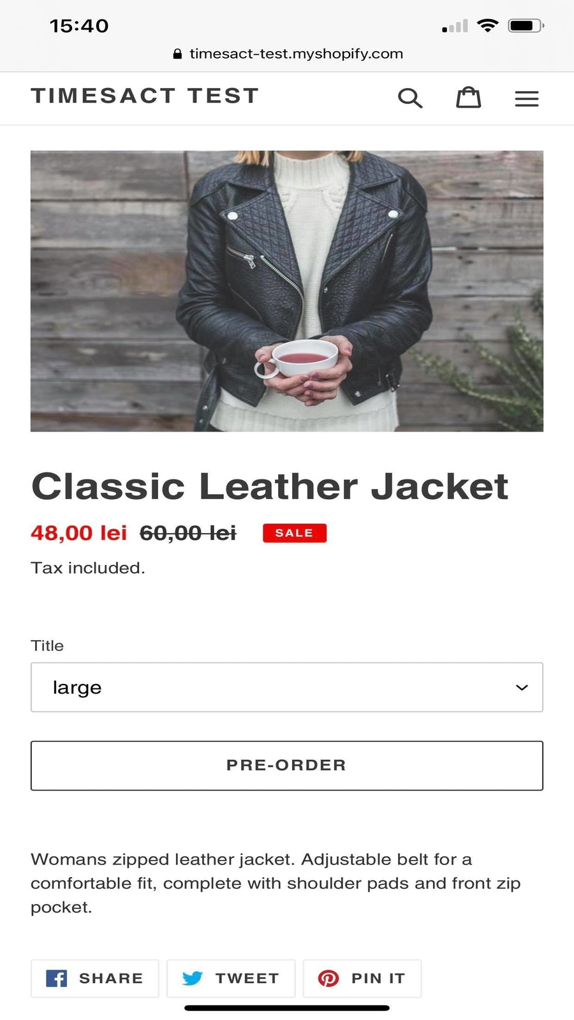Expand the Title dropdown showing large
Screen dimensions: 574x1020
(287, 687)
